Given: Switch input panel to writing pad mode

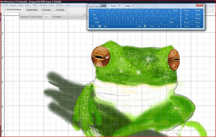Looking at the screenshot, I should pos(91,6).
